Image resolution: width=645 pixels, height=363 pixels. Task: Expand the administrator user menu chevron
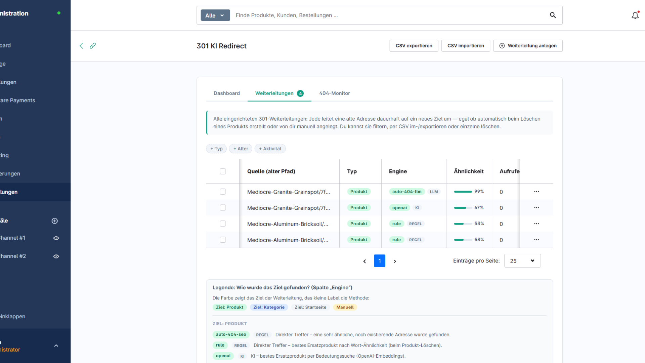click(x=56, y=346)
